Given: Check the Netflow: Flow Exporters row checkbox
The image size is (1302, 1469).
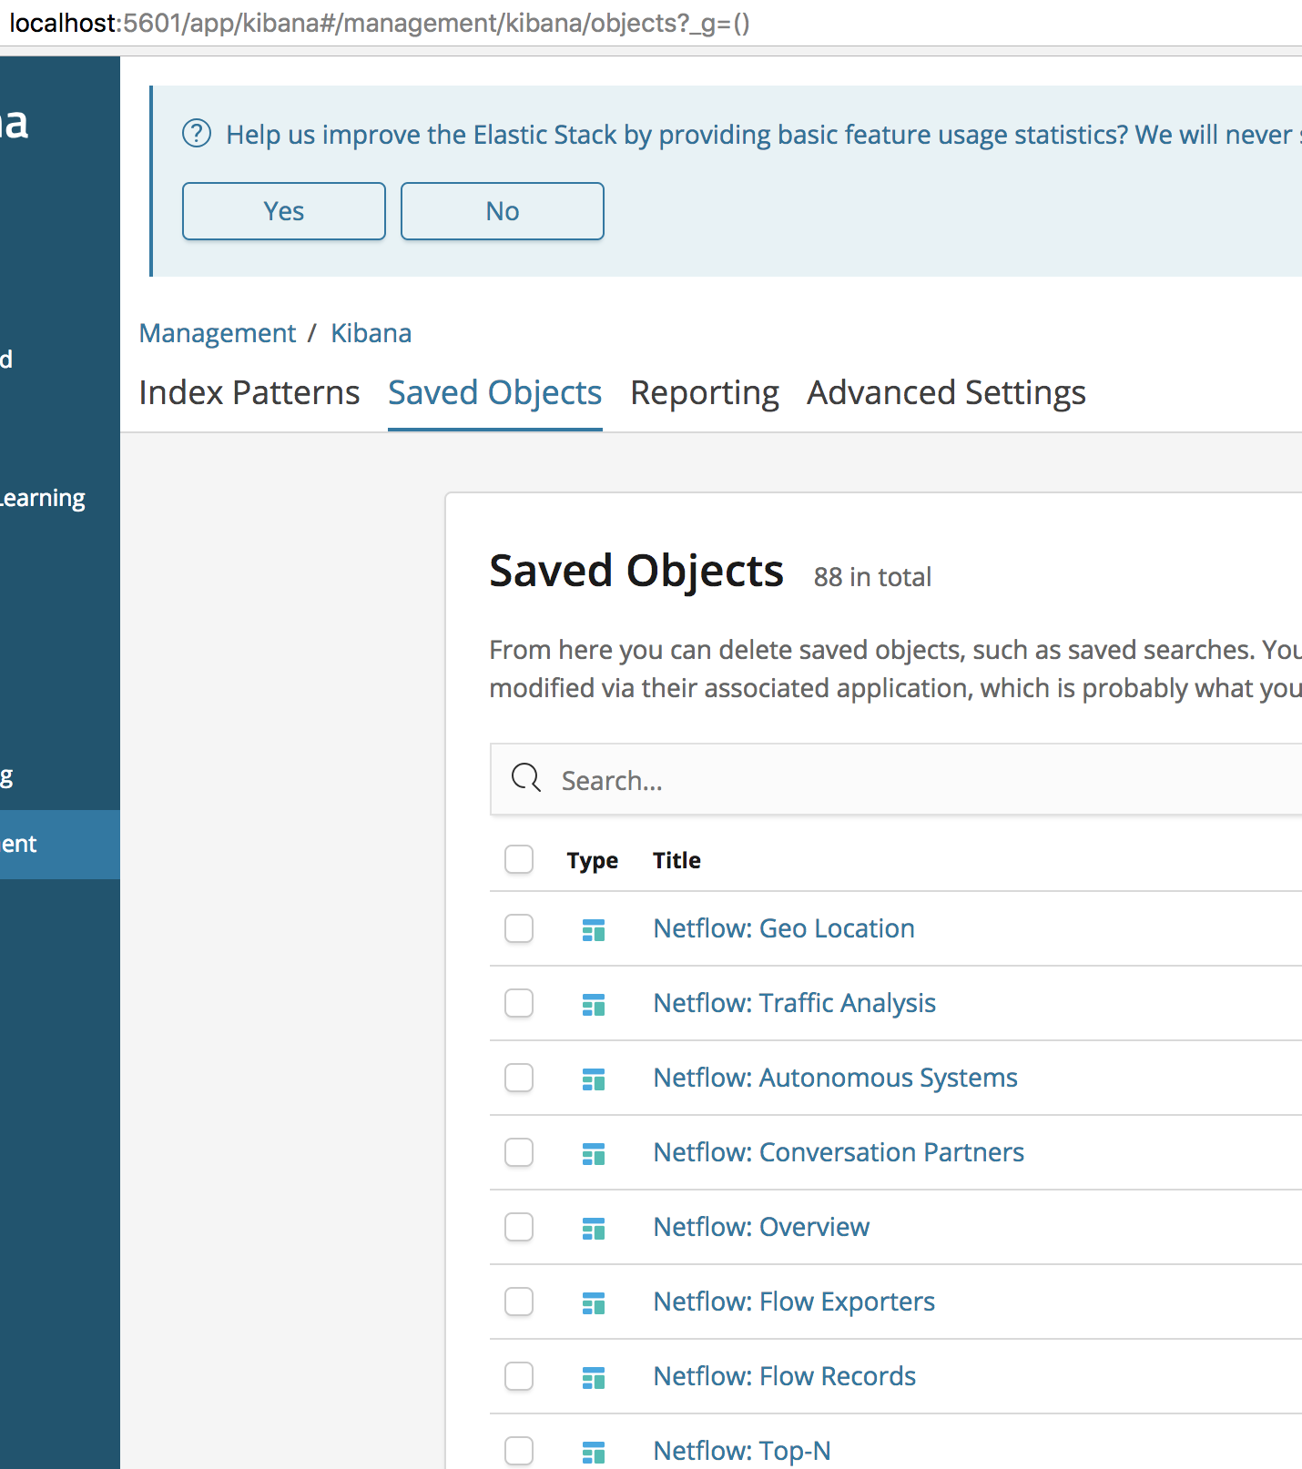Looking at the screenshot, I should (519, 1302).
